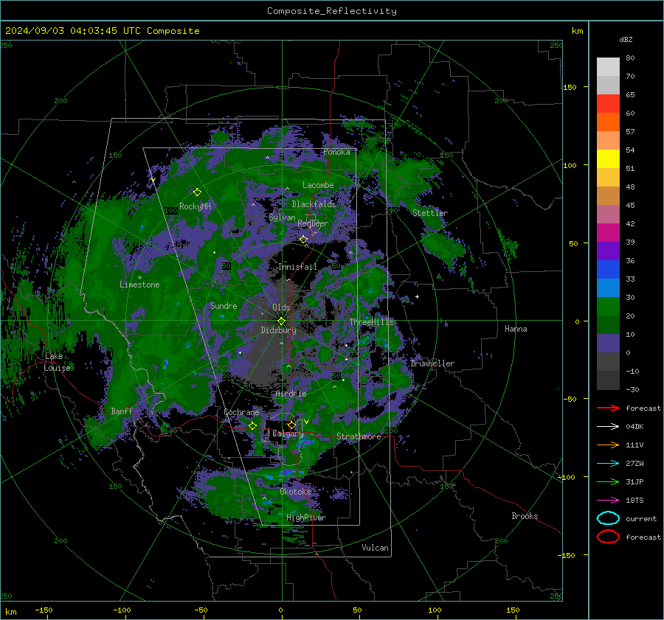664x620 pixels.
Task: Click the current legend text label
Action: coord(641,519)
